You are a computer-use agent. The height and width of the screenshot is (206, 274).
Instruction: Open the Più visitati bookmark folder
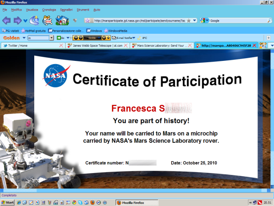click(x=11, y=31)
